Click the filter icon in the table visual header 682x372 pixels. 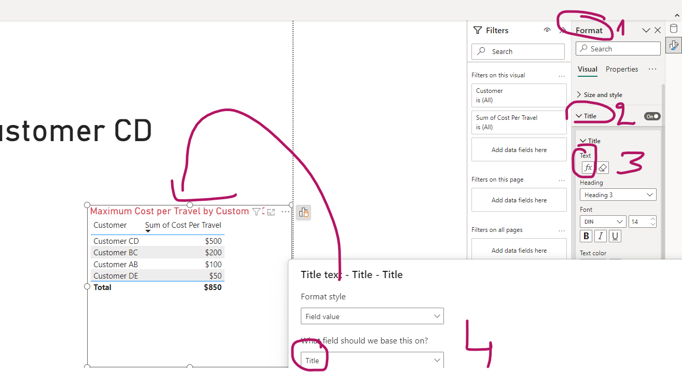click(x=256, y=212)
